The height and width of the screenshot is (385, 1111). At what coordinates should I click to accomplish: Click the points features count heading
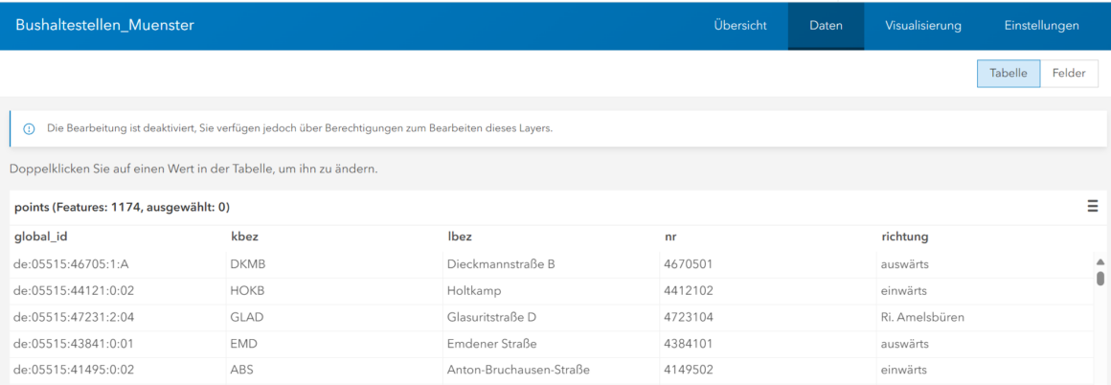(x=122, y=207)
